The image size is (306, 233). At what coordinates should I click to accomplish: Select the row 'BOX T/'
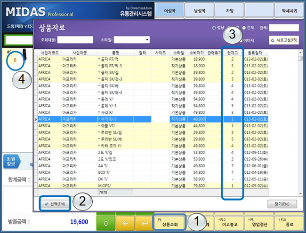tap(153, 172)
